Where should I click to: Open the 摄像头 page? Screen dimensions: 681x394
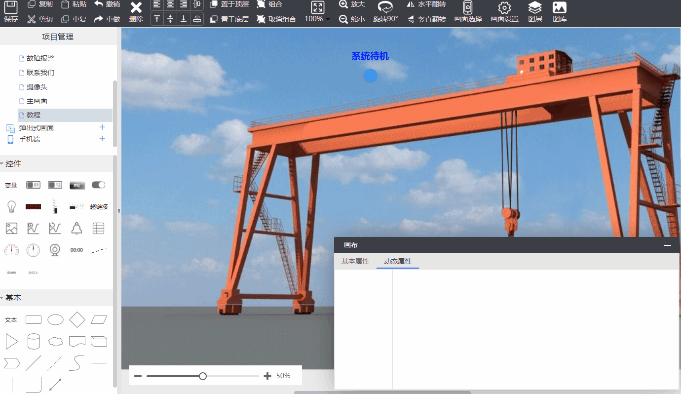click(x=37, y=87)
